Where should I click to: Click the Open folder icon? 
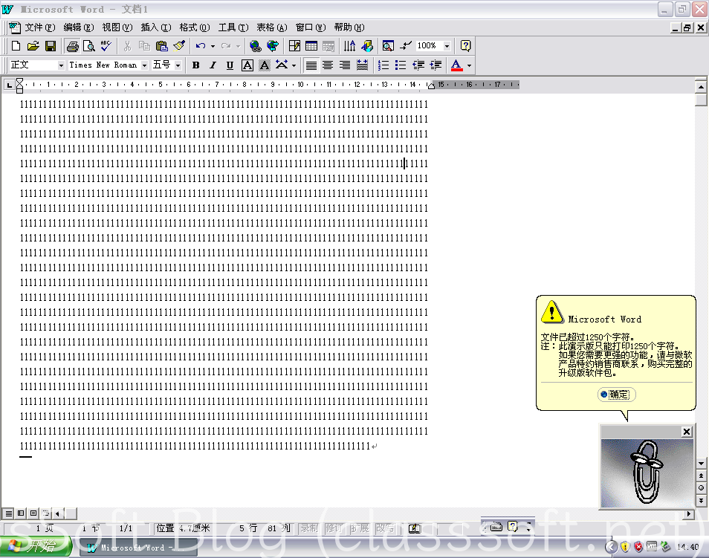point(33,46)
